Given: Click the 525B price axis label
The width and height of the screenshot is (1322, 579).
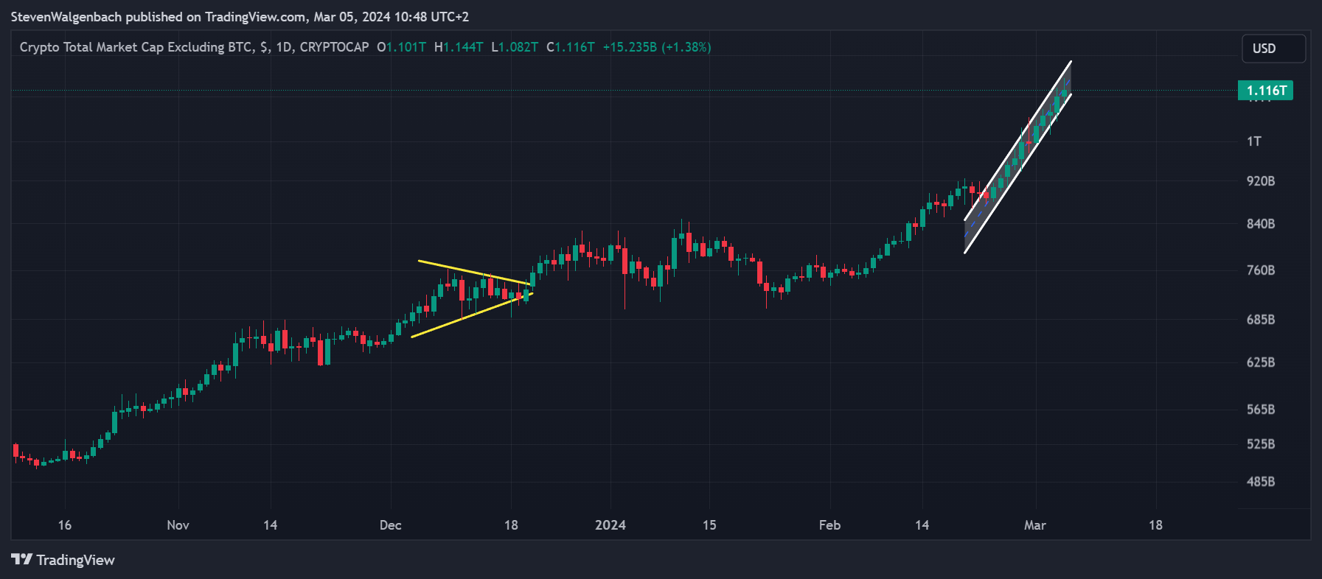Looking at the screenshot, I should tap(1261, 444).
